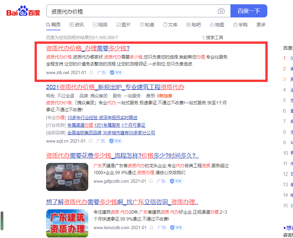Expand the dropdown arrow after www.ztb.net 2021-01

coord(91,72)
